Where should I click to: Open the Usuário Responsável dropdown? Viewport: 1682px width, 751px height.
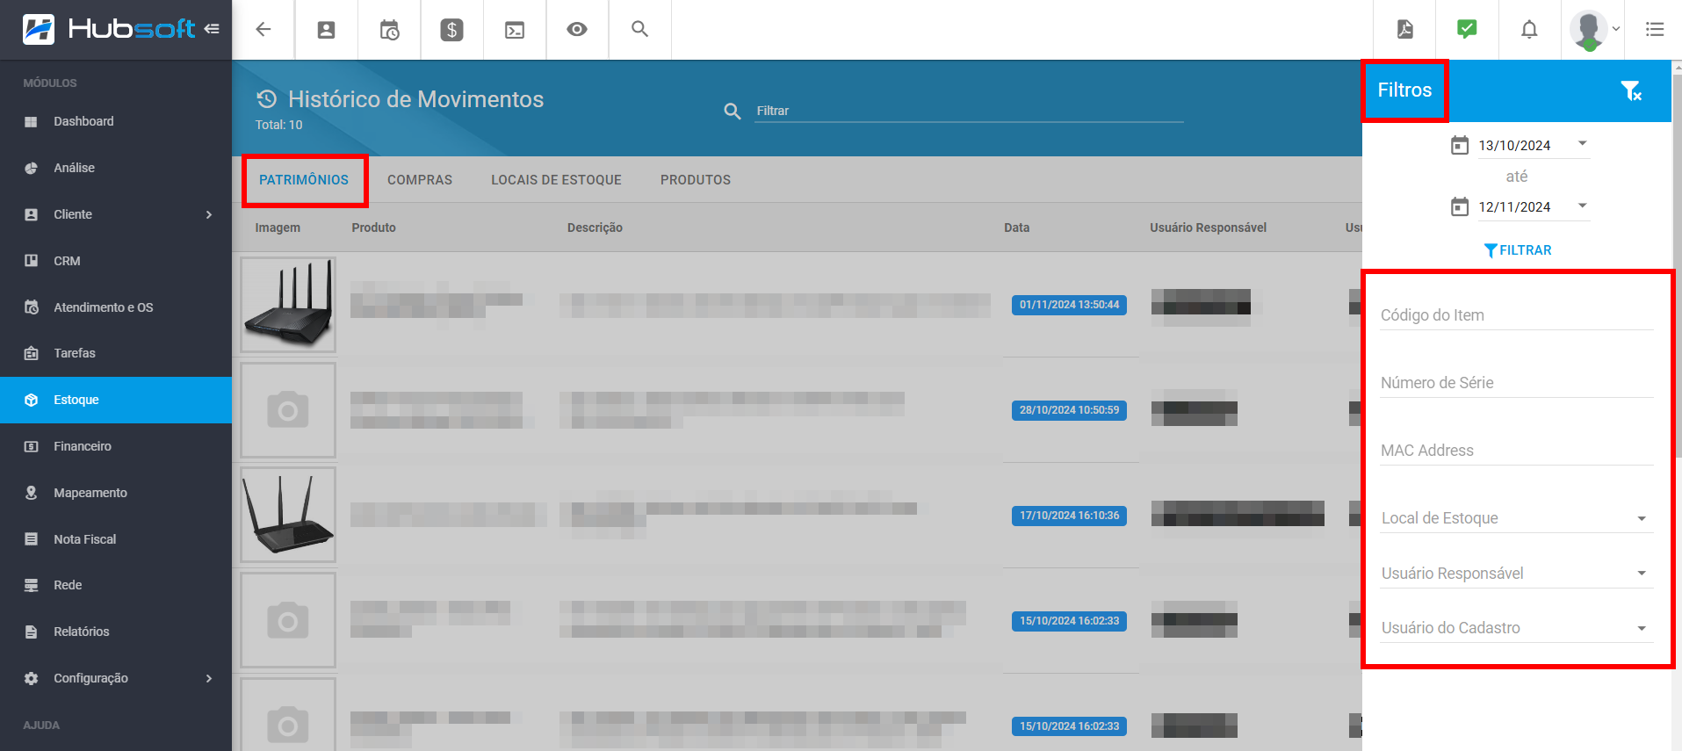(x=1517, y=574)
